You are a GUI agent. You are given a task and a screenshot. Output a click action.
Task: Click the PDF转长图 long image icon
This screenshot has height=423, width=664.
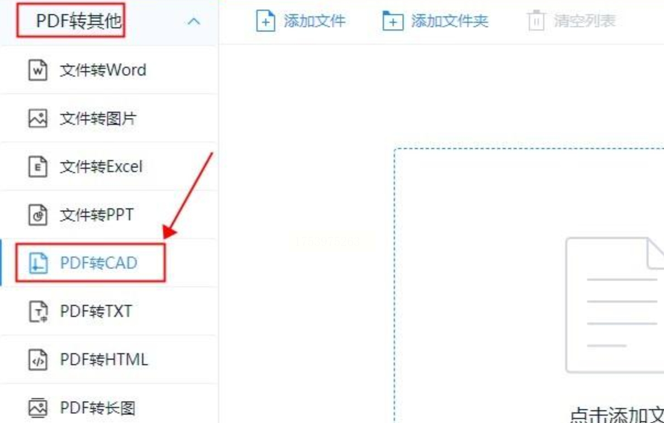tap(37, 408)
